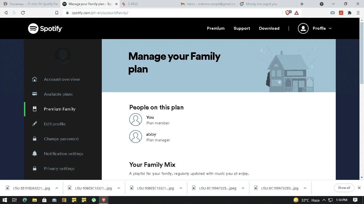The image size is (364, 204).
Task: Reload the page with the refresh icon
Action: click(x=23, y=13)
